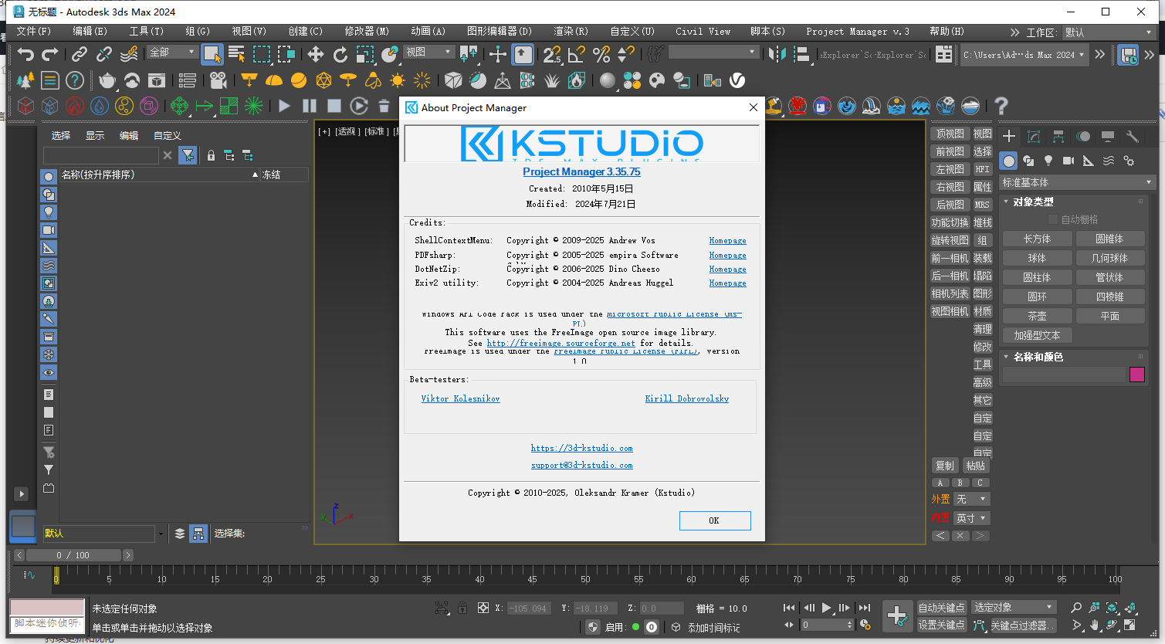The width and height of the screenshot is (1165, 644).
Task: Click the Pan Hand icon in viewport controls
Action: [x=1095, y=626]
